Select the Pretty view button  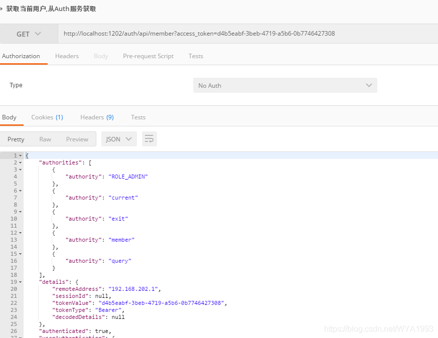(16, 139)
